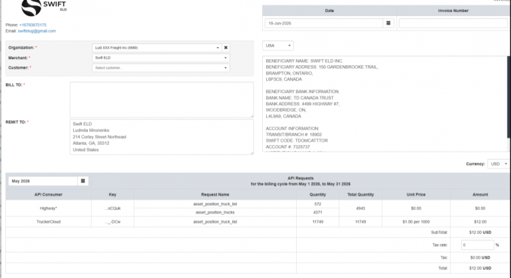Click the TruckerCloud row amount $12.00
Screen dimensions: 511x278
[x=480, y=221]
